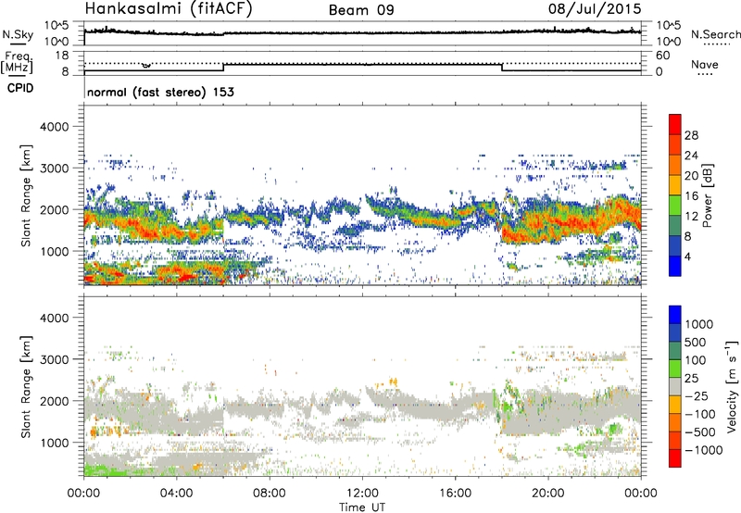The image size is (741, 513).
Task: Click 'normal (fast stereo) 153' text
Action: (160, 93)
